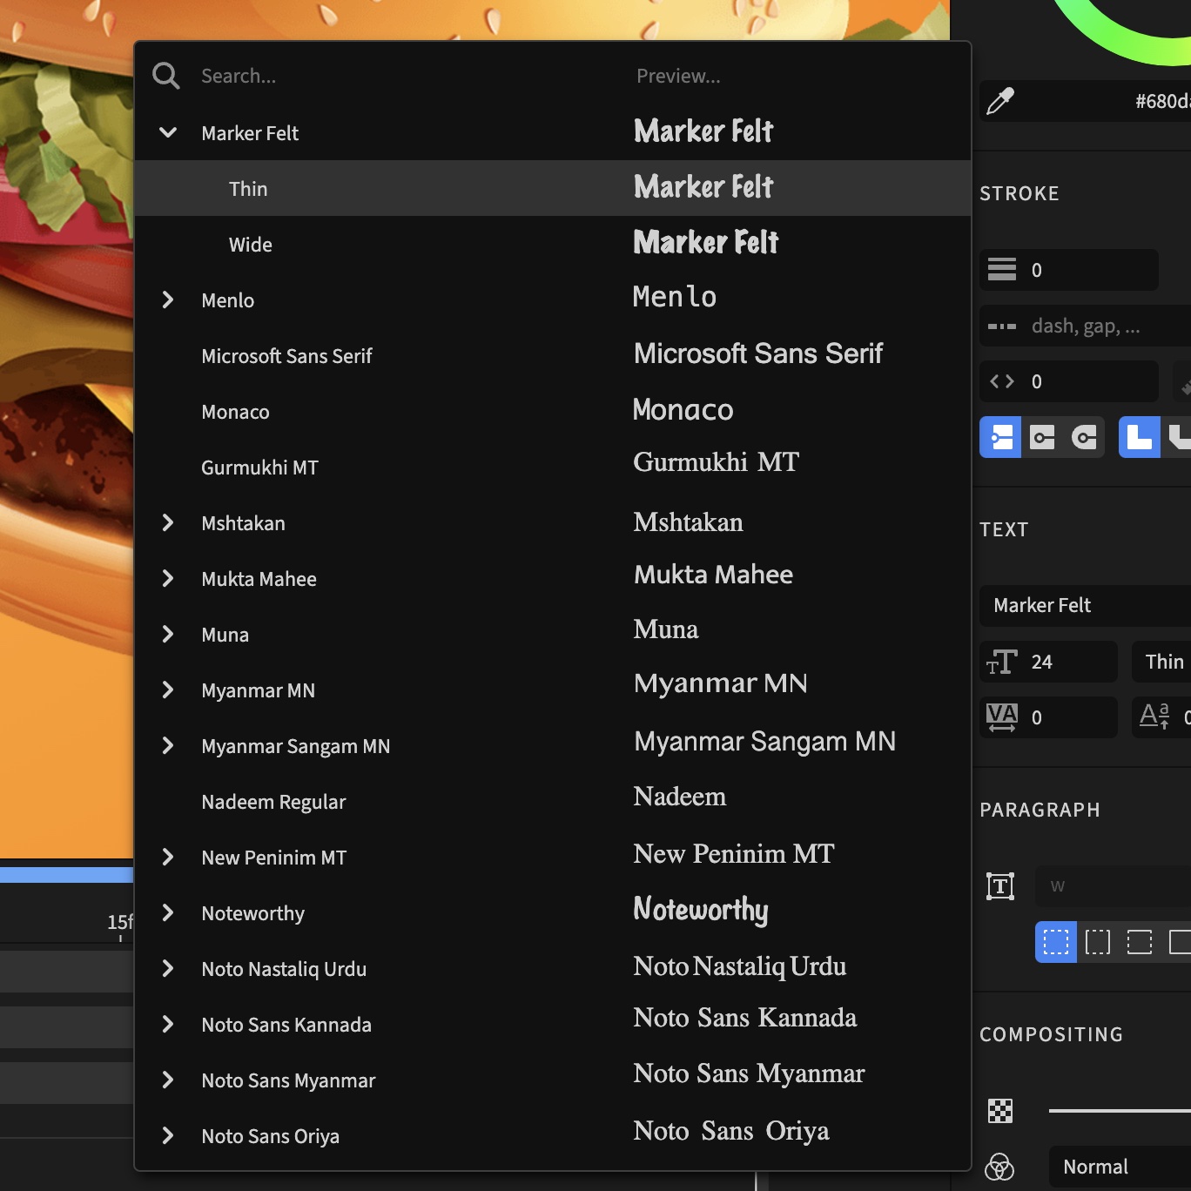This screenshot has width=1191, height=1191.
Task: Click the font size icon
Action: pos(1002,663)
